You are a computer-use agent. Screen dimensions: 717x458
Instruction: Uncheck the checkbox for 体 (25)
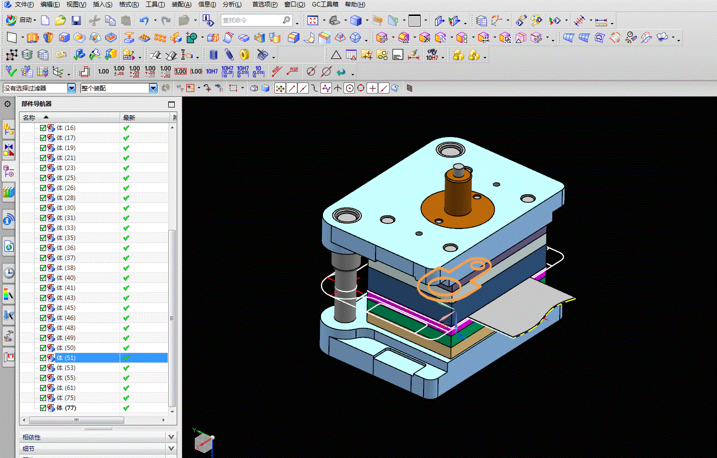[x=43, y=178]
